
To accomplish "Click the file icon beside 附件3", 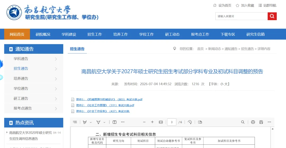I will coord(73,111).
